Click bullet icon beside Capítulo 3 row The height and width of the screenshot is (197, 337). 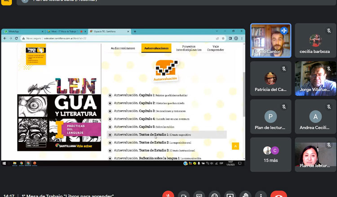click(x=110, y=111)
